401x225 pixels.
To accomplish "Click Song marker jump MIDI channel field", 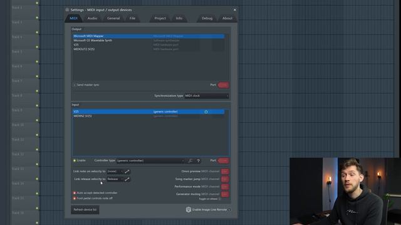I will (225, 179).
